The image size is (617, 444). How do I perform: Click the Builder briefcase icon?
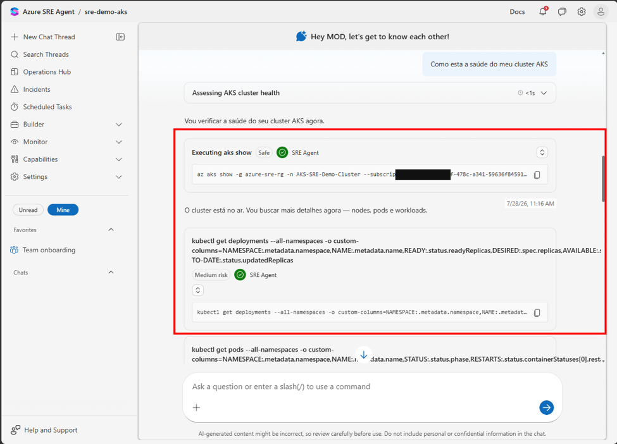[x=15, y=124]
